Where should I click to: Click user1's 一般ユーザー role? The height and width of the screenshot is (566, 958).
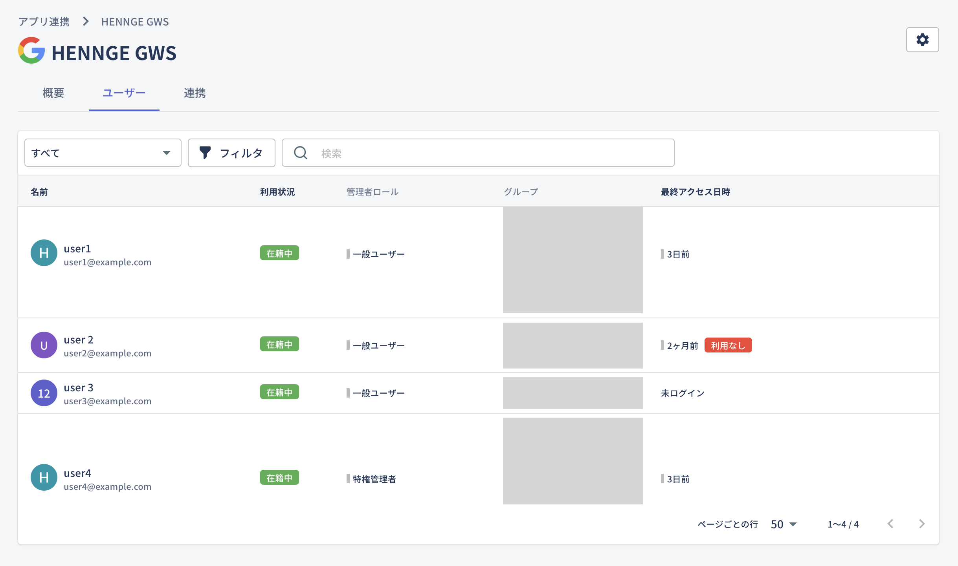pyautogui.click(x=379, y=254)
